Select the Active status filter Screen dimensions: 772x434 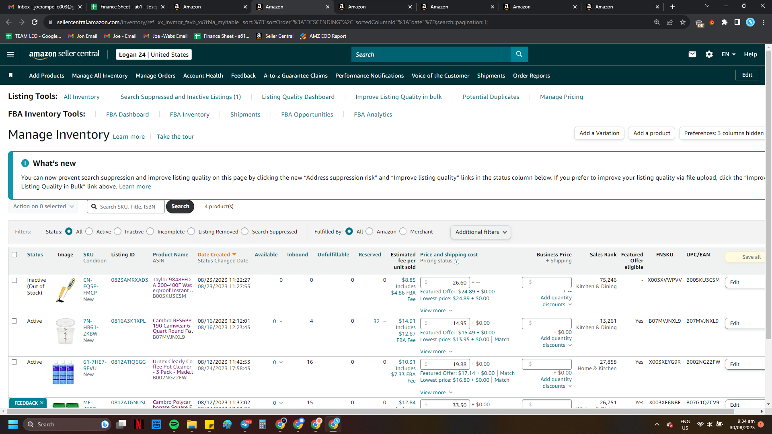click(89, 231)
